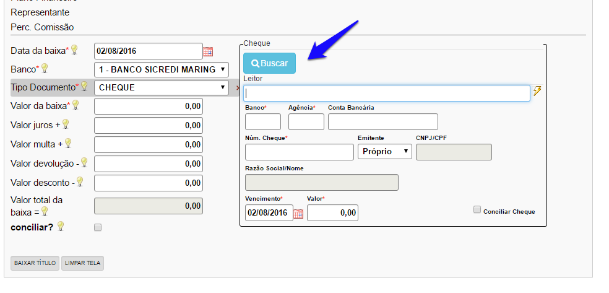Tick the Conciliar Cheque checkbox

pos(477,210)
